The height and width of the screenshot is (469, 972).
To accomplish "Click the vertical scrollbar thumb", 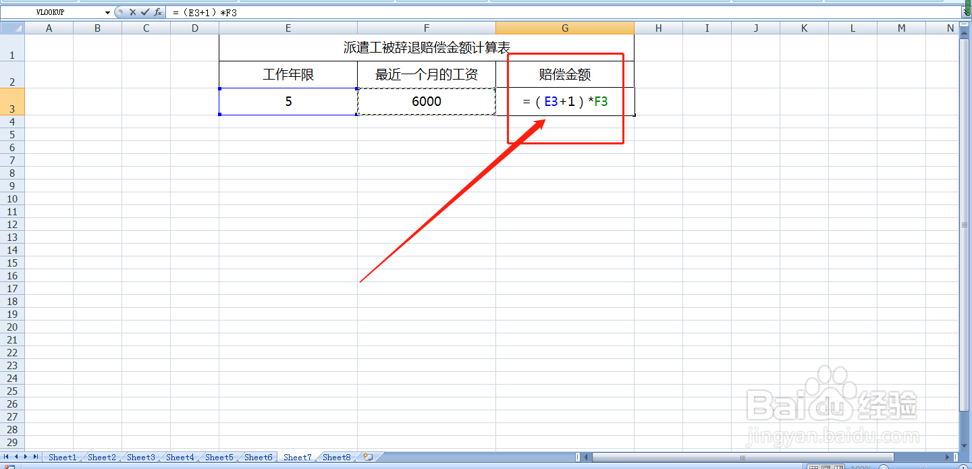I will pos(965,225).
